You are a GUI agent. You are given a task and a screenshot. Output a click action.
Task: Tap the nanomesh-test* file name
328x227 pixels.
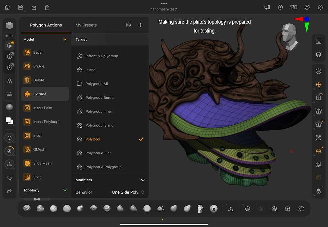click(164, 9)
